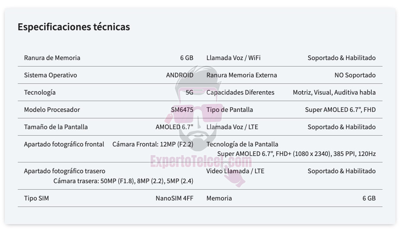Click the Super AMOLED 385 PPI 120Hz text
Viewport: 402px width, 232px height.
296,154
